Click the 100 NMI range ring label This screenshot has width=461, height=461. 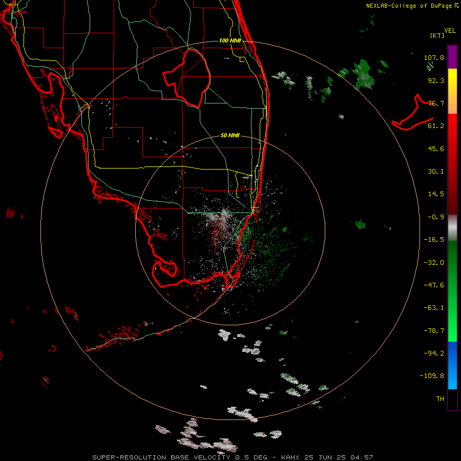230,40
